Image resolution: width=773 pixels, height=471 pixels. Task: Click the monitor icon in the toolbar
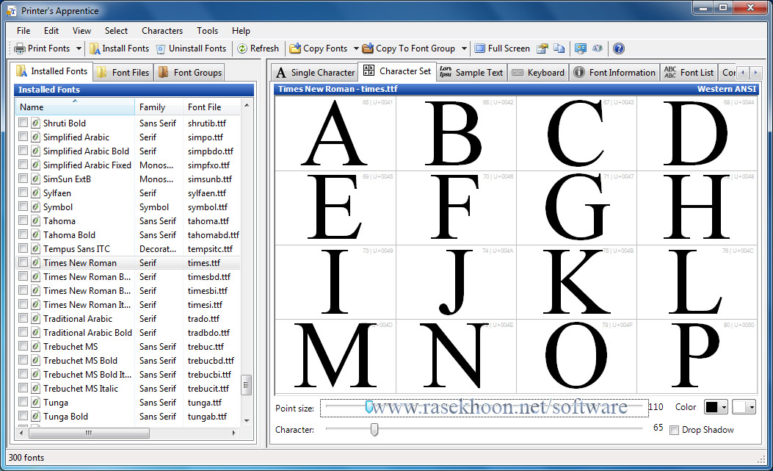click(581, 48)
